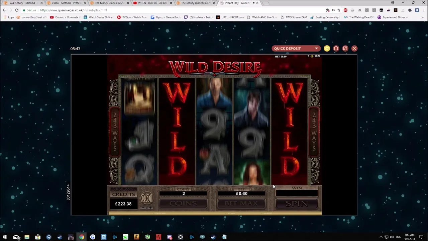Mute the Instant Play tab audio icon
The image size is (428, 241).
253,3
